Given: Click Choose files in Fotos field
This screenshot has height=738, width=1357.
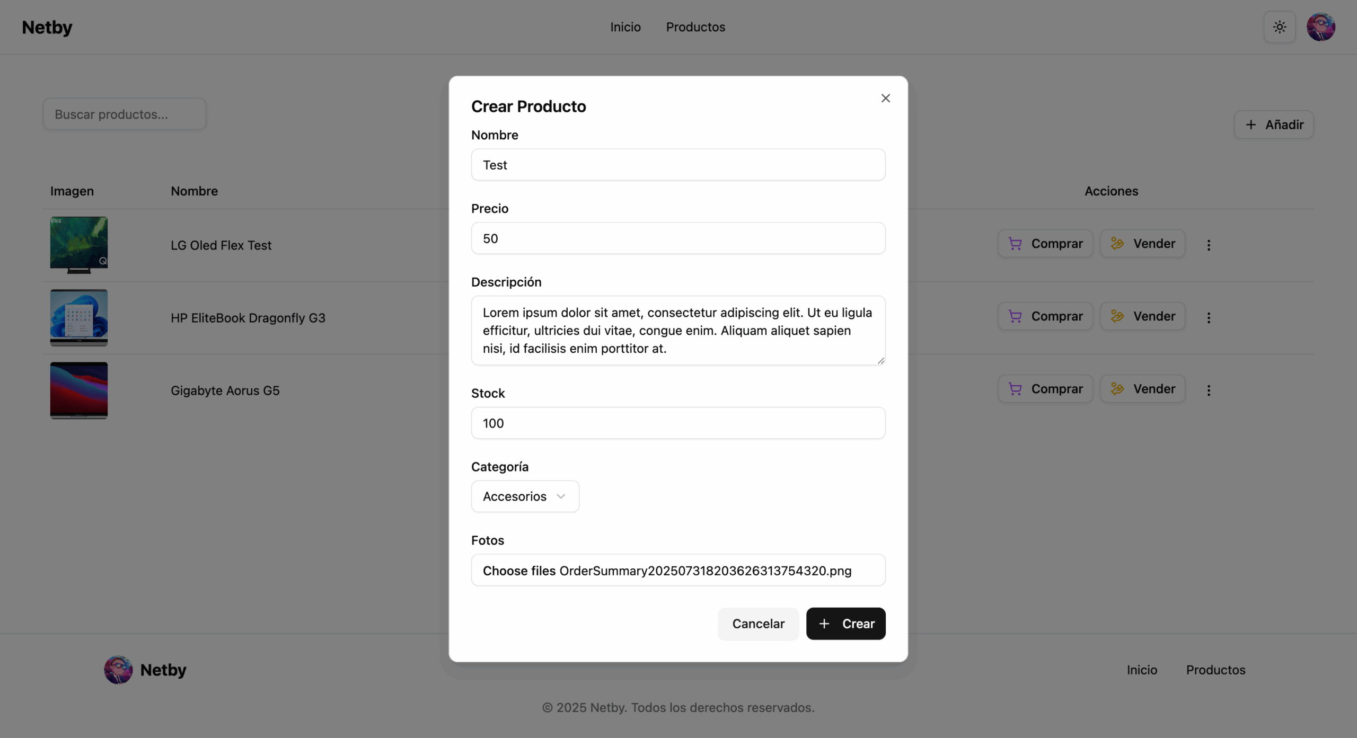Looking at the screenshot, I should click(518, 571).
